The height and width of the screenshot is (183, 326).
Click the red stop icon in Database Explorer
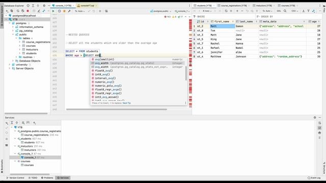click(x=28, y=11)
